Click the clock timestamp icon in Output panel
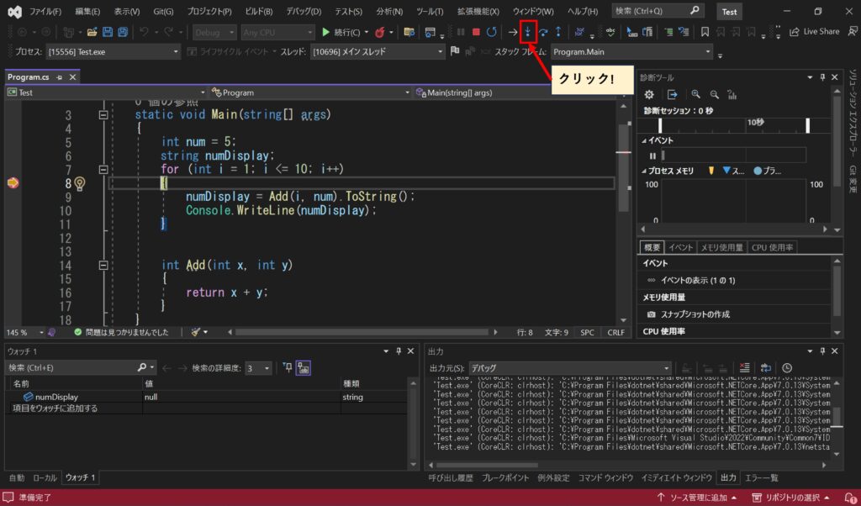Viewport: 861px width, 506px height. point(787,367)
